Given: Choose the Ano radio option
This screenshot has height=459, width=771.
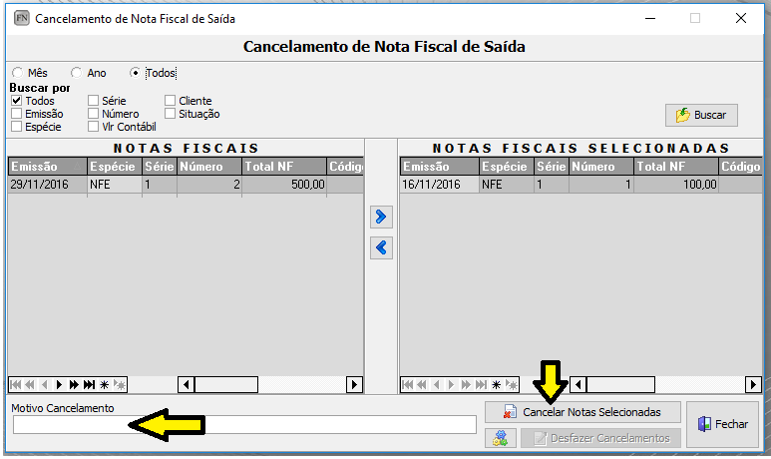Looking at the screenshot, I should tap(77, 73).
